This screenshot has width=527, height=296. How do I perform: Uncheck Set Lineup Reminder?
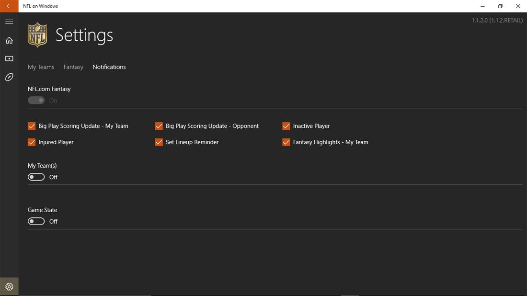(159, 142)
